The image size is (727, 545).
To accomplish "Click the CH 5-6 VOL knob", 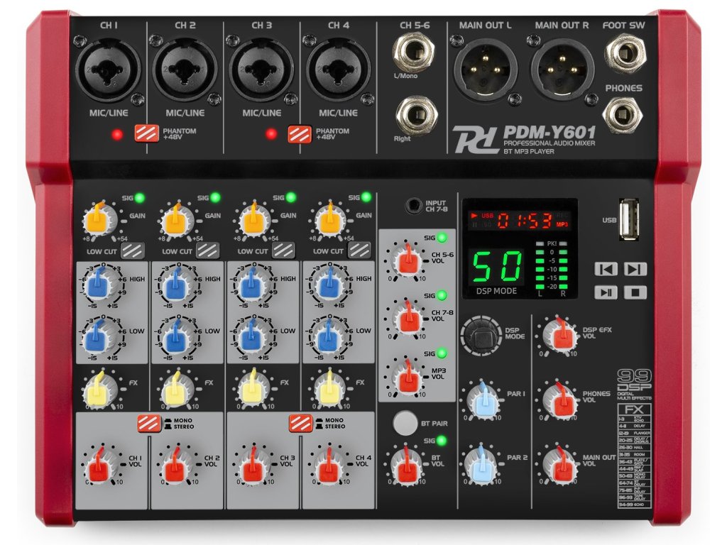I will [409, 260].
